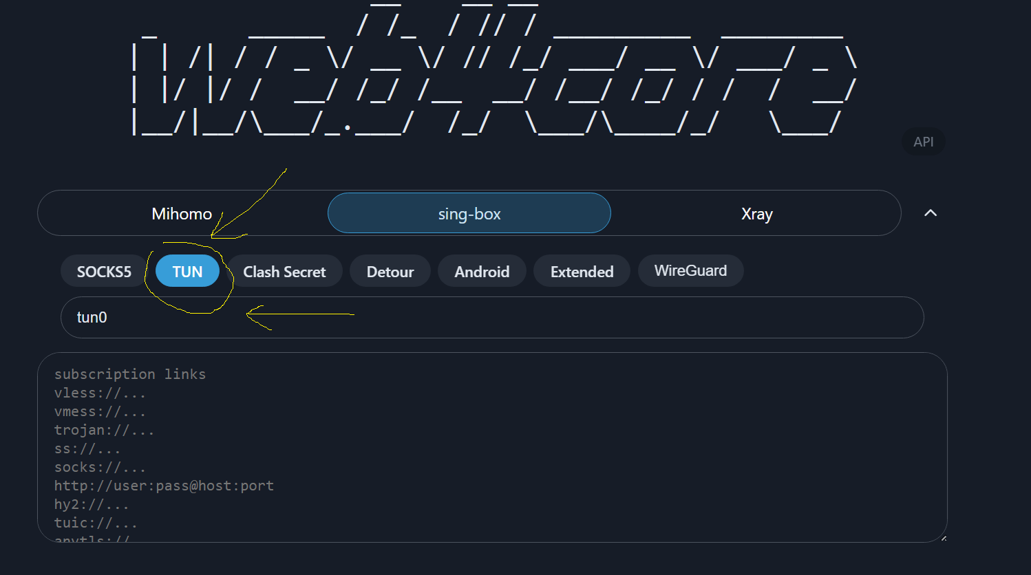This screenshot has width=1031, height=575.
Task: Disable the TUN option chip
Action: pos(187,272)
